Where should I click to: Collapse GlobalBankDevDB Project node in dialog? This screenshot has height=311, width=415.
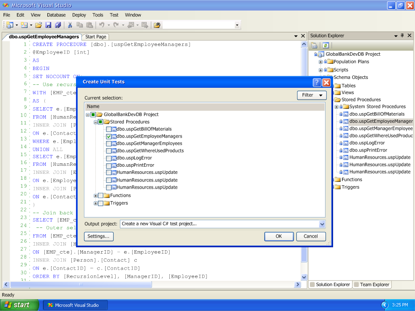tap(88, 115)
